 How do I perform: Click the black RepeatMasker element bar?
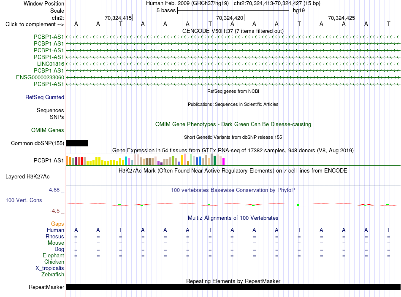click(233, 287)
